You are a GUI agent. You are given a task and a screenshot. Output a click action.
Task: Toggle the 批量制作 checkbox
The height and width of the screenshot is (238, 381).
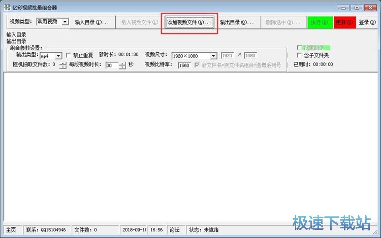tap(299, 48)
